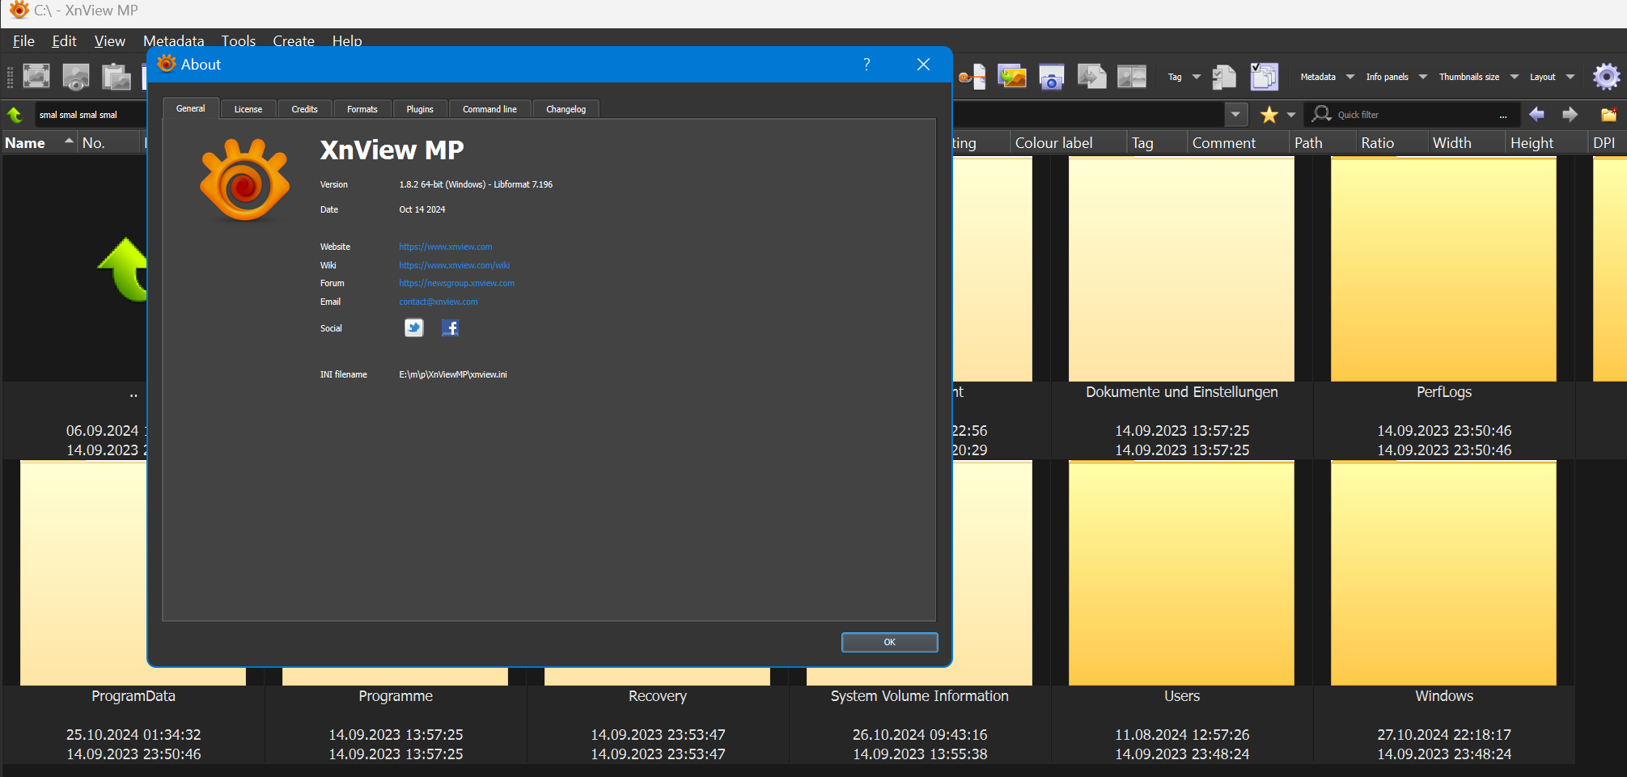The width and height of the screenshot is (1627, 777).
Task: Open the settings gear icon
Action: [x=1607, y=77]
